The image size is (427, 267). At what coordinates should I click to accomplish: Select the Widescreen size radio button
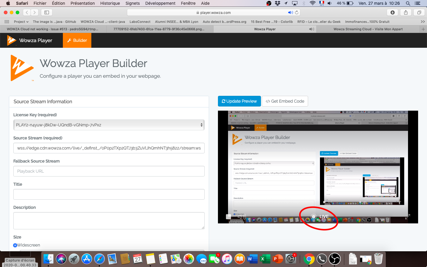point(15,245)
